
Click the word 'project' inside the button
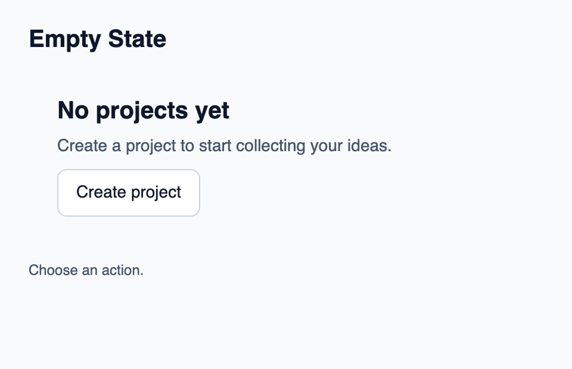156,193
